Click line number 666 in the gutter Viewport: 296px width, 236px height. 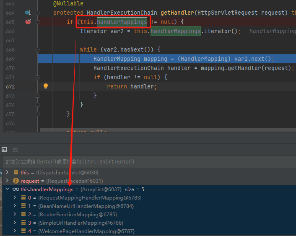click(10, 31)
